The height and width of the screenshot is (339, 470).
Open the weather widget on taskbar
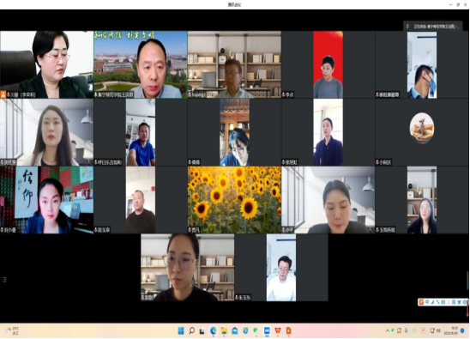tap(12, 330)
